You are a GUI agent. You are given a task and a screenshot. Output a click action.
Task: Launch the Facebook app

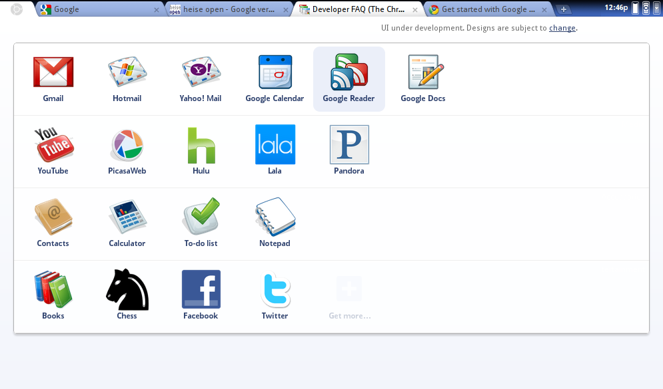click(201, 289)
